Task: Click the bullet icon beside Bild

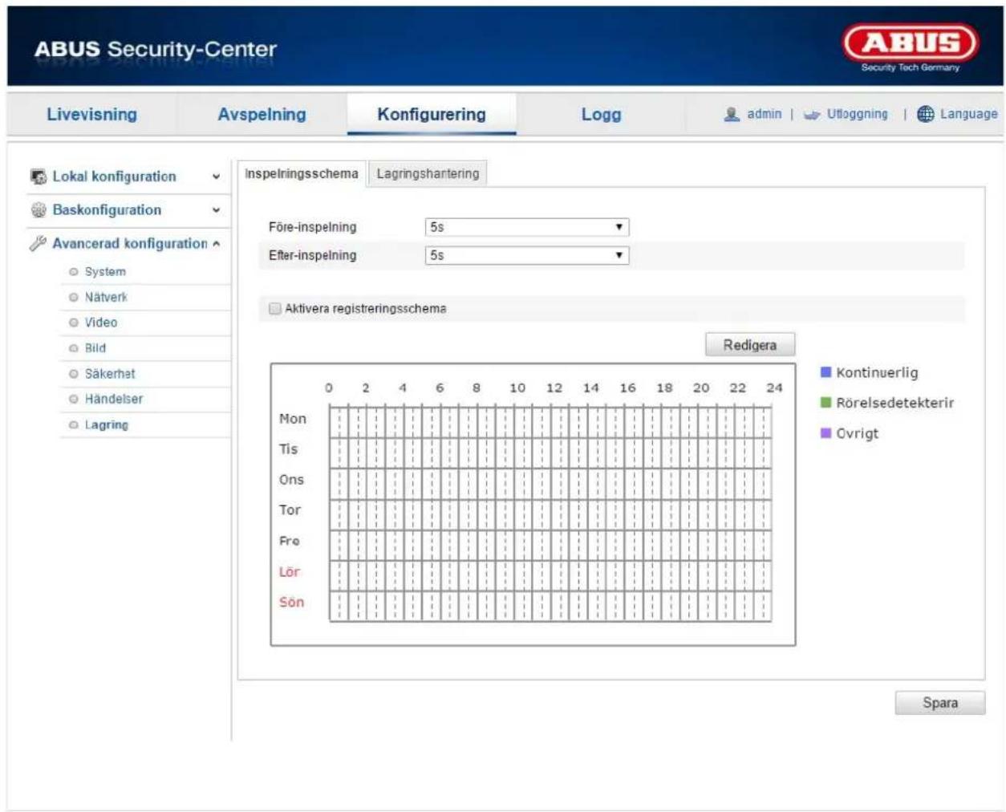Action: click(x=74, y=348)
